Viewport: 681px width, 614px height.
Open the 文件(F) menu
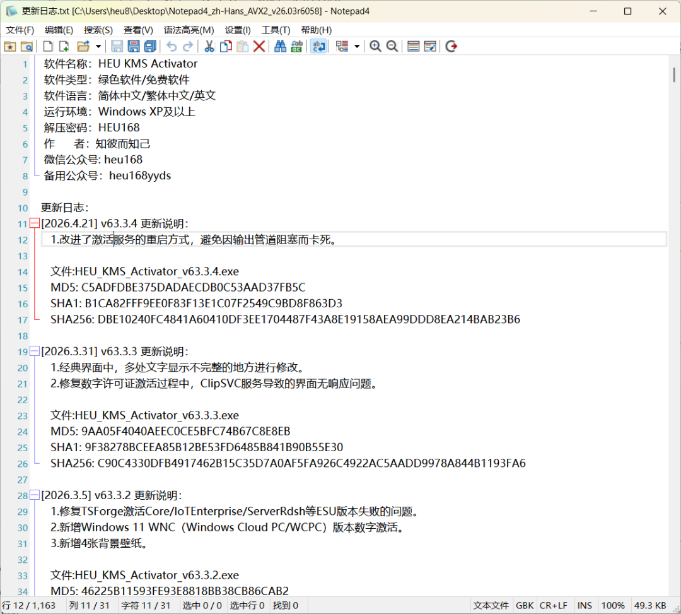click(20, 30)
